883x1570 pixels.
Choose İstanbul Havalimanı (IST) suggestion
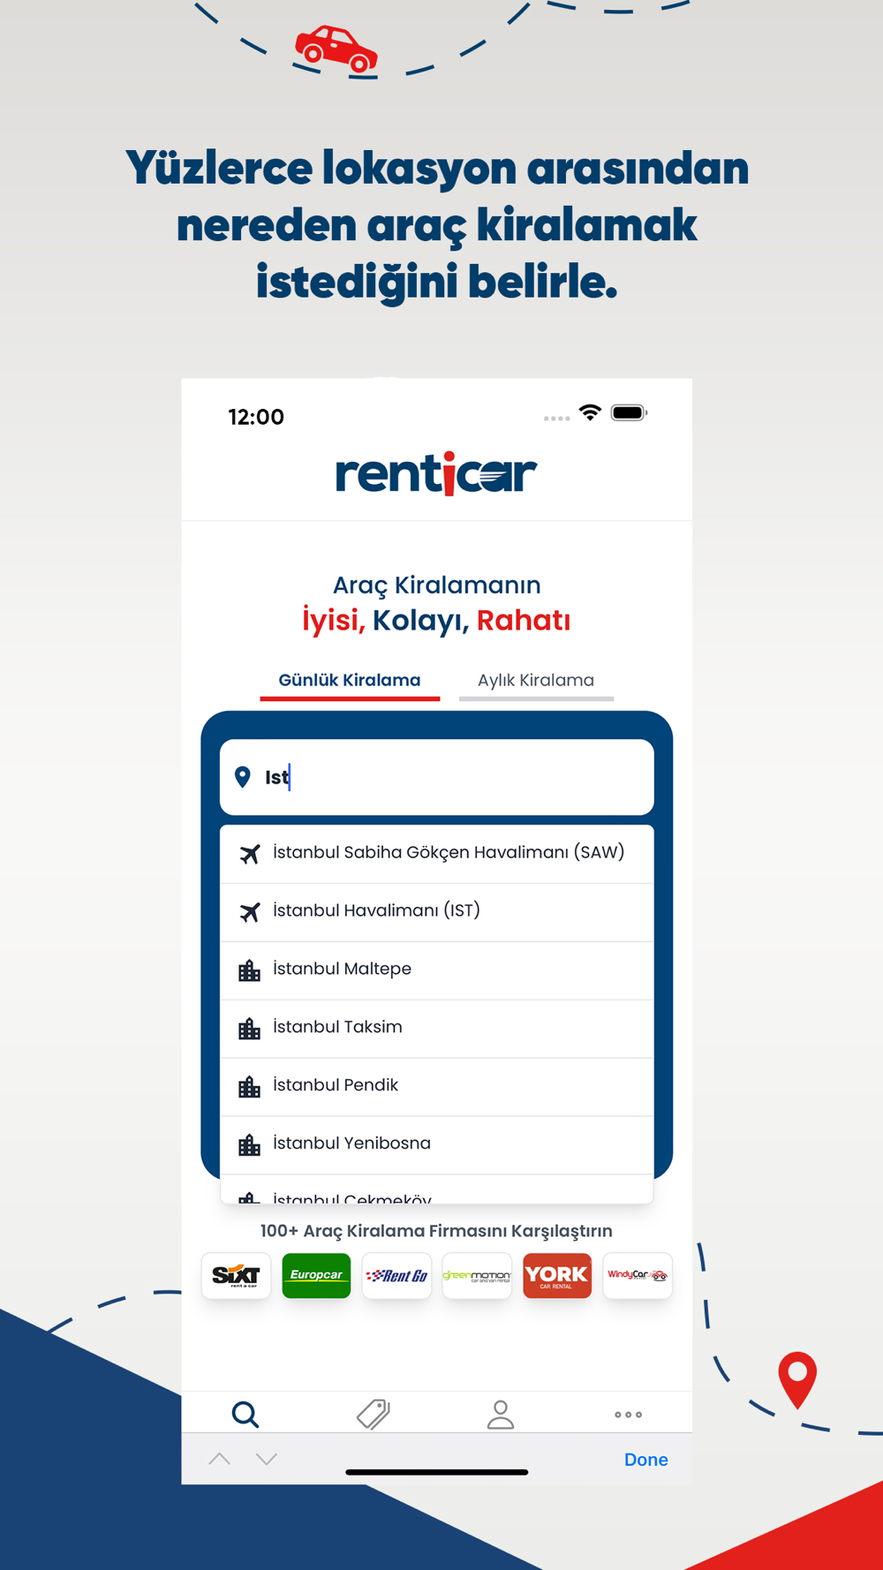click(x=437, y=912)
